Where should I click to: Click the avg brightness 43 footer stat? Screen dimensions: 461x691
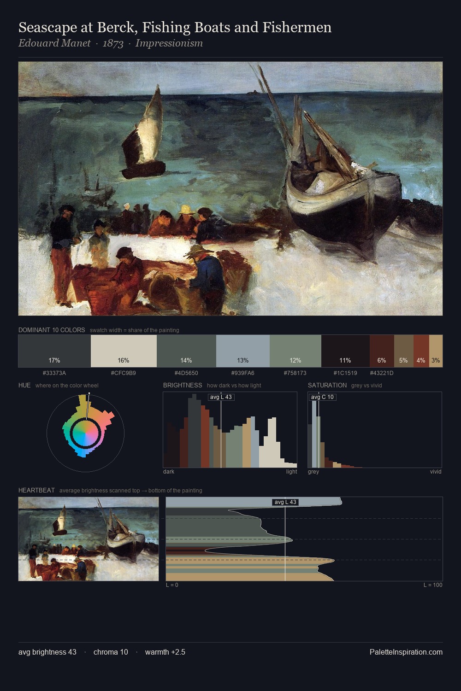(x=47, y=652)
